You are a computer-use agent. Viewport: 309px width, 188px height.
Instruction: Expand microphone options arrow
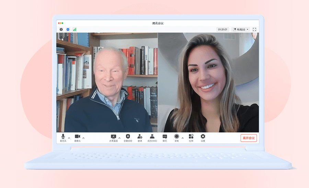tap(69, 138)
